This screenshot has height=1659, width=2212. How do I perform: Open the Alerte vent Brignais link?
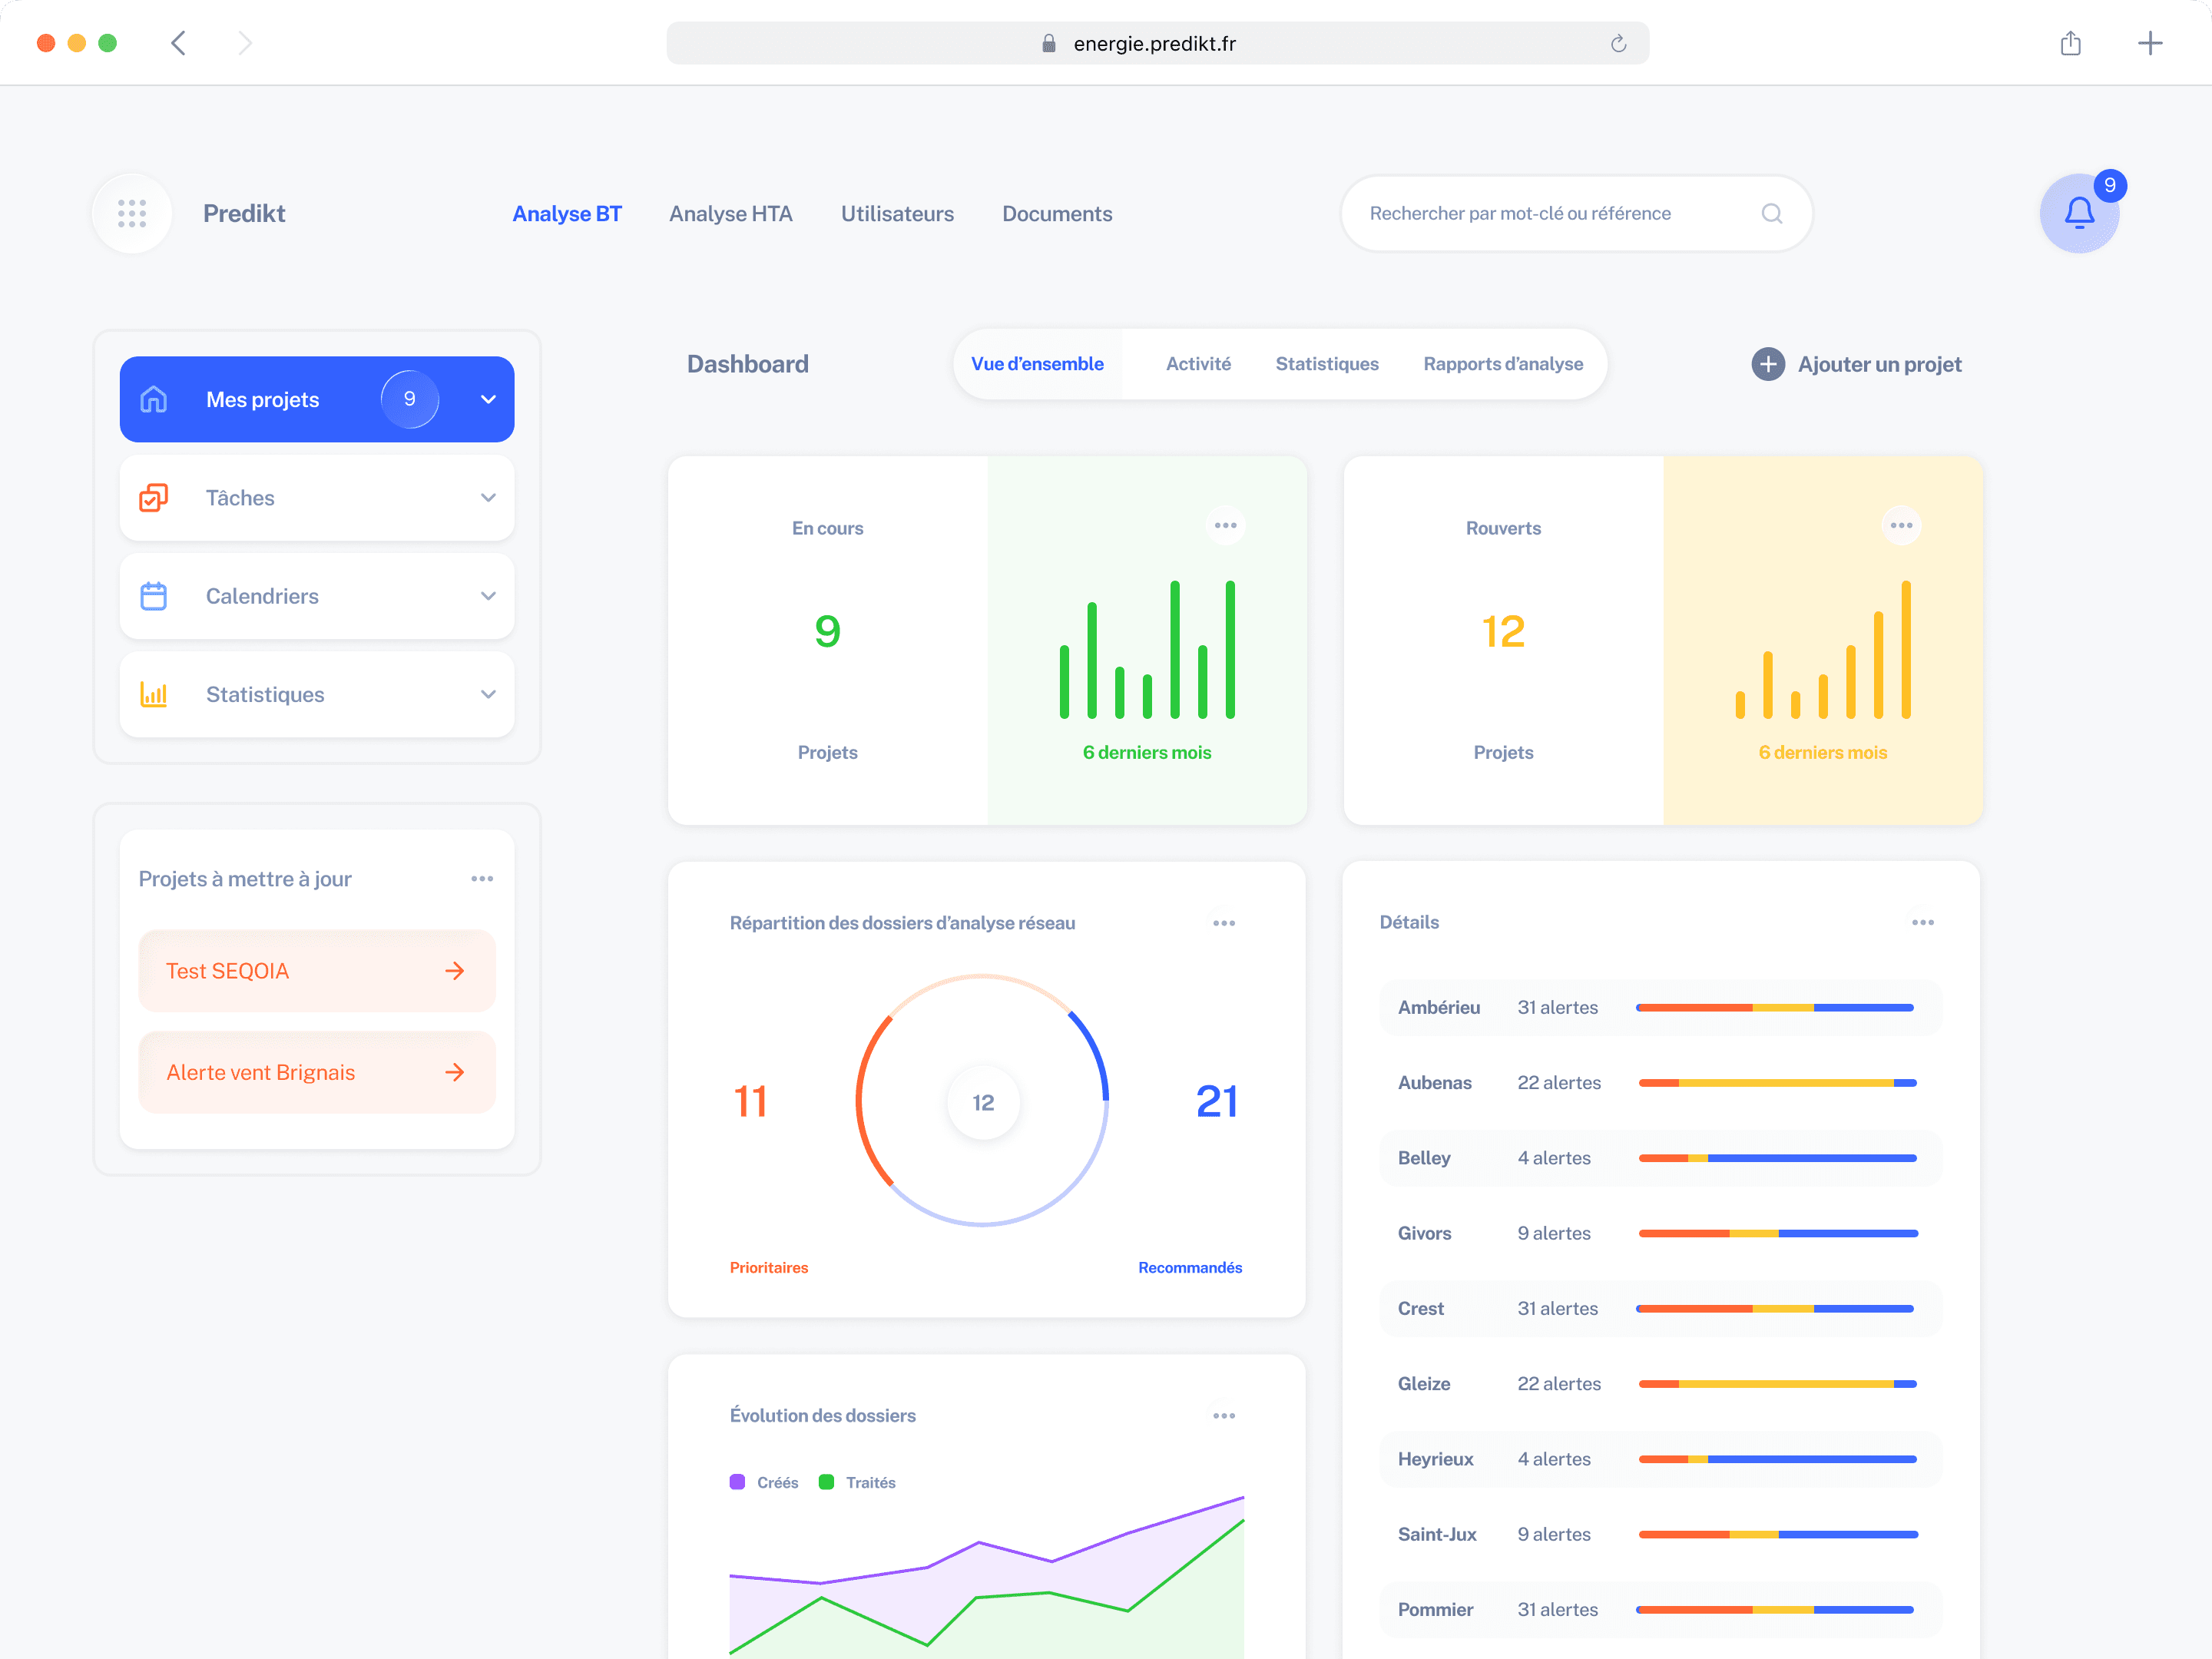tap(316, 1072)
